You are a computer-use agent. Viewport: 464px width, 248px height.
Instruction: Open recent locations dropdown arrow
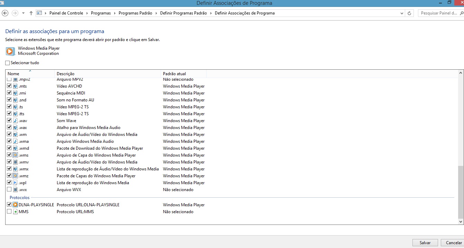(x=23, y=13)
